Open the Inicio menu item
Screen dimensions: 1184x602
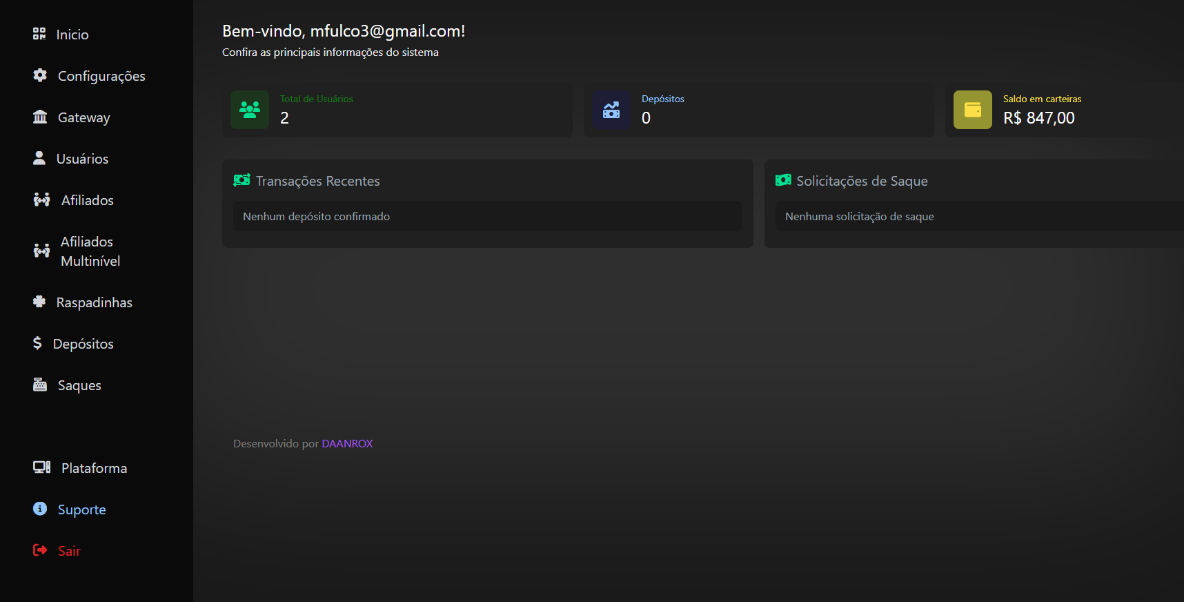[x=72, y=35]
